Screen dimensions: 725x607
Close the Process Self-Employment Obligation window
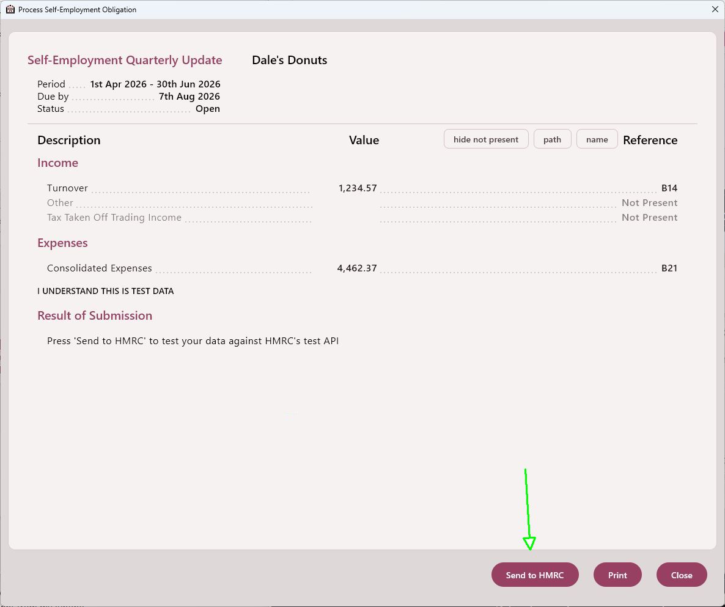click(x=715, y=9)
